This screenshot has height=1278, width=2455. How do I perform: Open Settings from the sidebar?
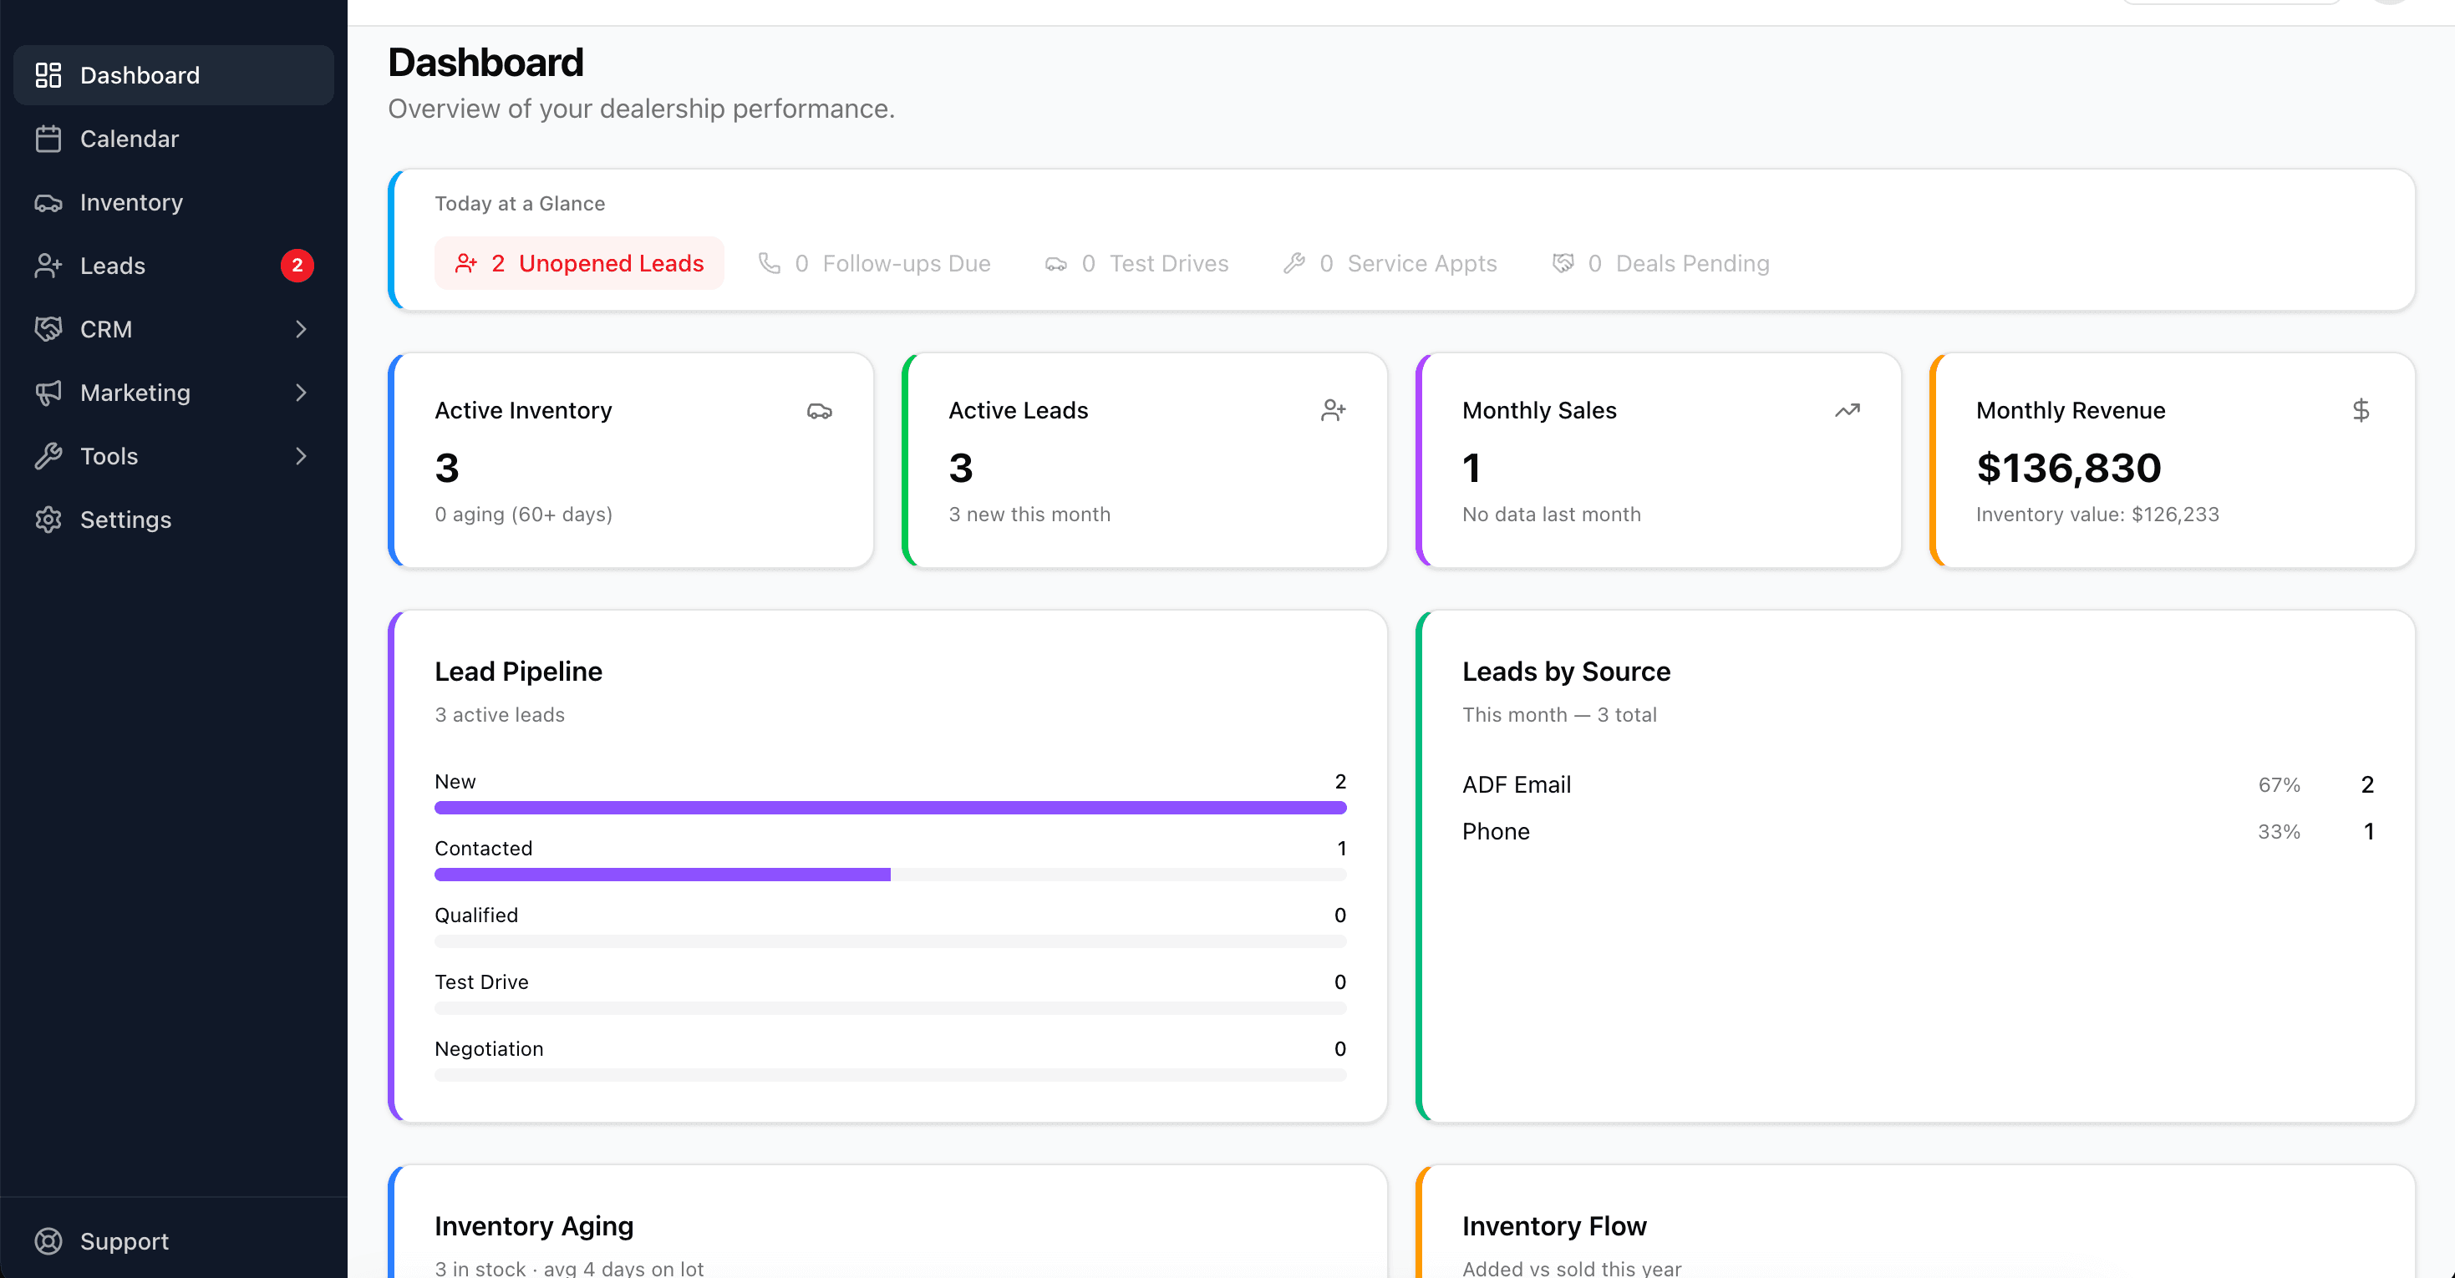point(174,520)
